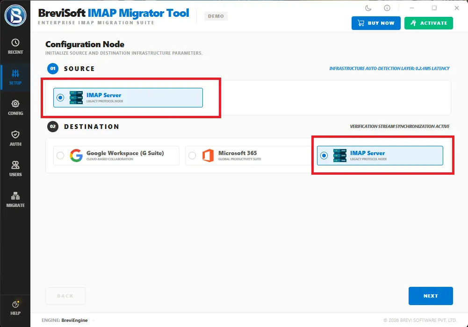Click the auto-detection latency text
The width and height of the screenshot is (468, 327).
(389, 69)
